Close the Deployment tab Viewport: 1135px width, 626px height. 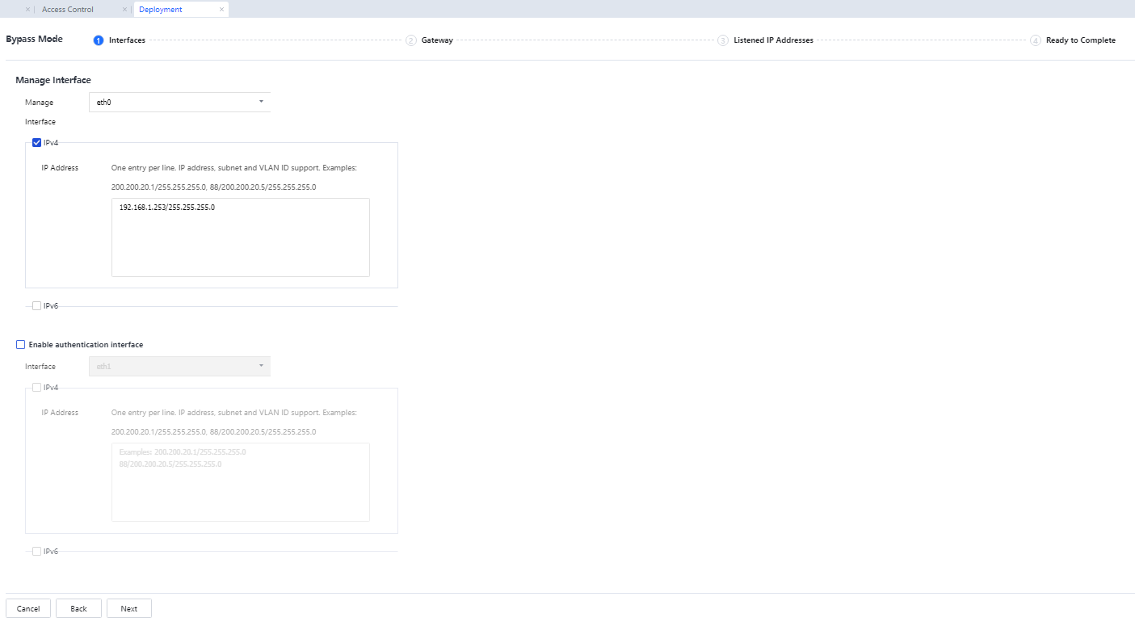click(221, 10)
